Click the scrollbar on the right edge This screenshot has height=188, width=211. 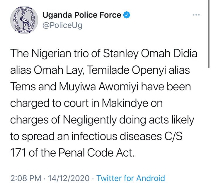point(208,34)
